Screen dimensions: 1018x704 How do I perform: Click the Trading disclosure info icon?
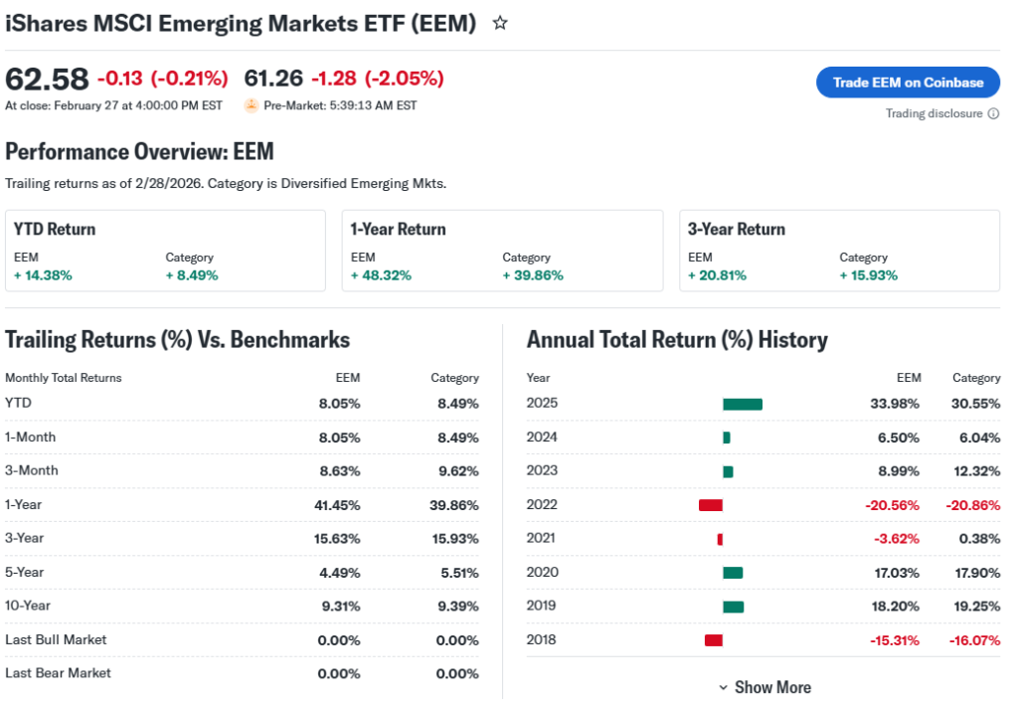tap(992, 113)
